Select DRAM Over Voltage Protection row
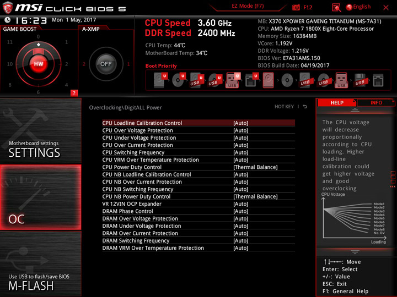This screenshot has width=397, height=297. (198, 218)
